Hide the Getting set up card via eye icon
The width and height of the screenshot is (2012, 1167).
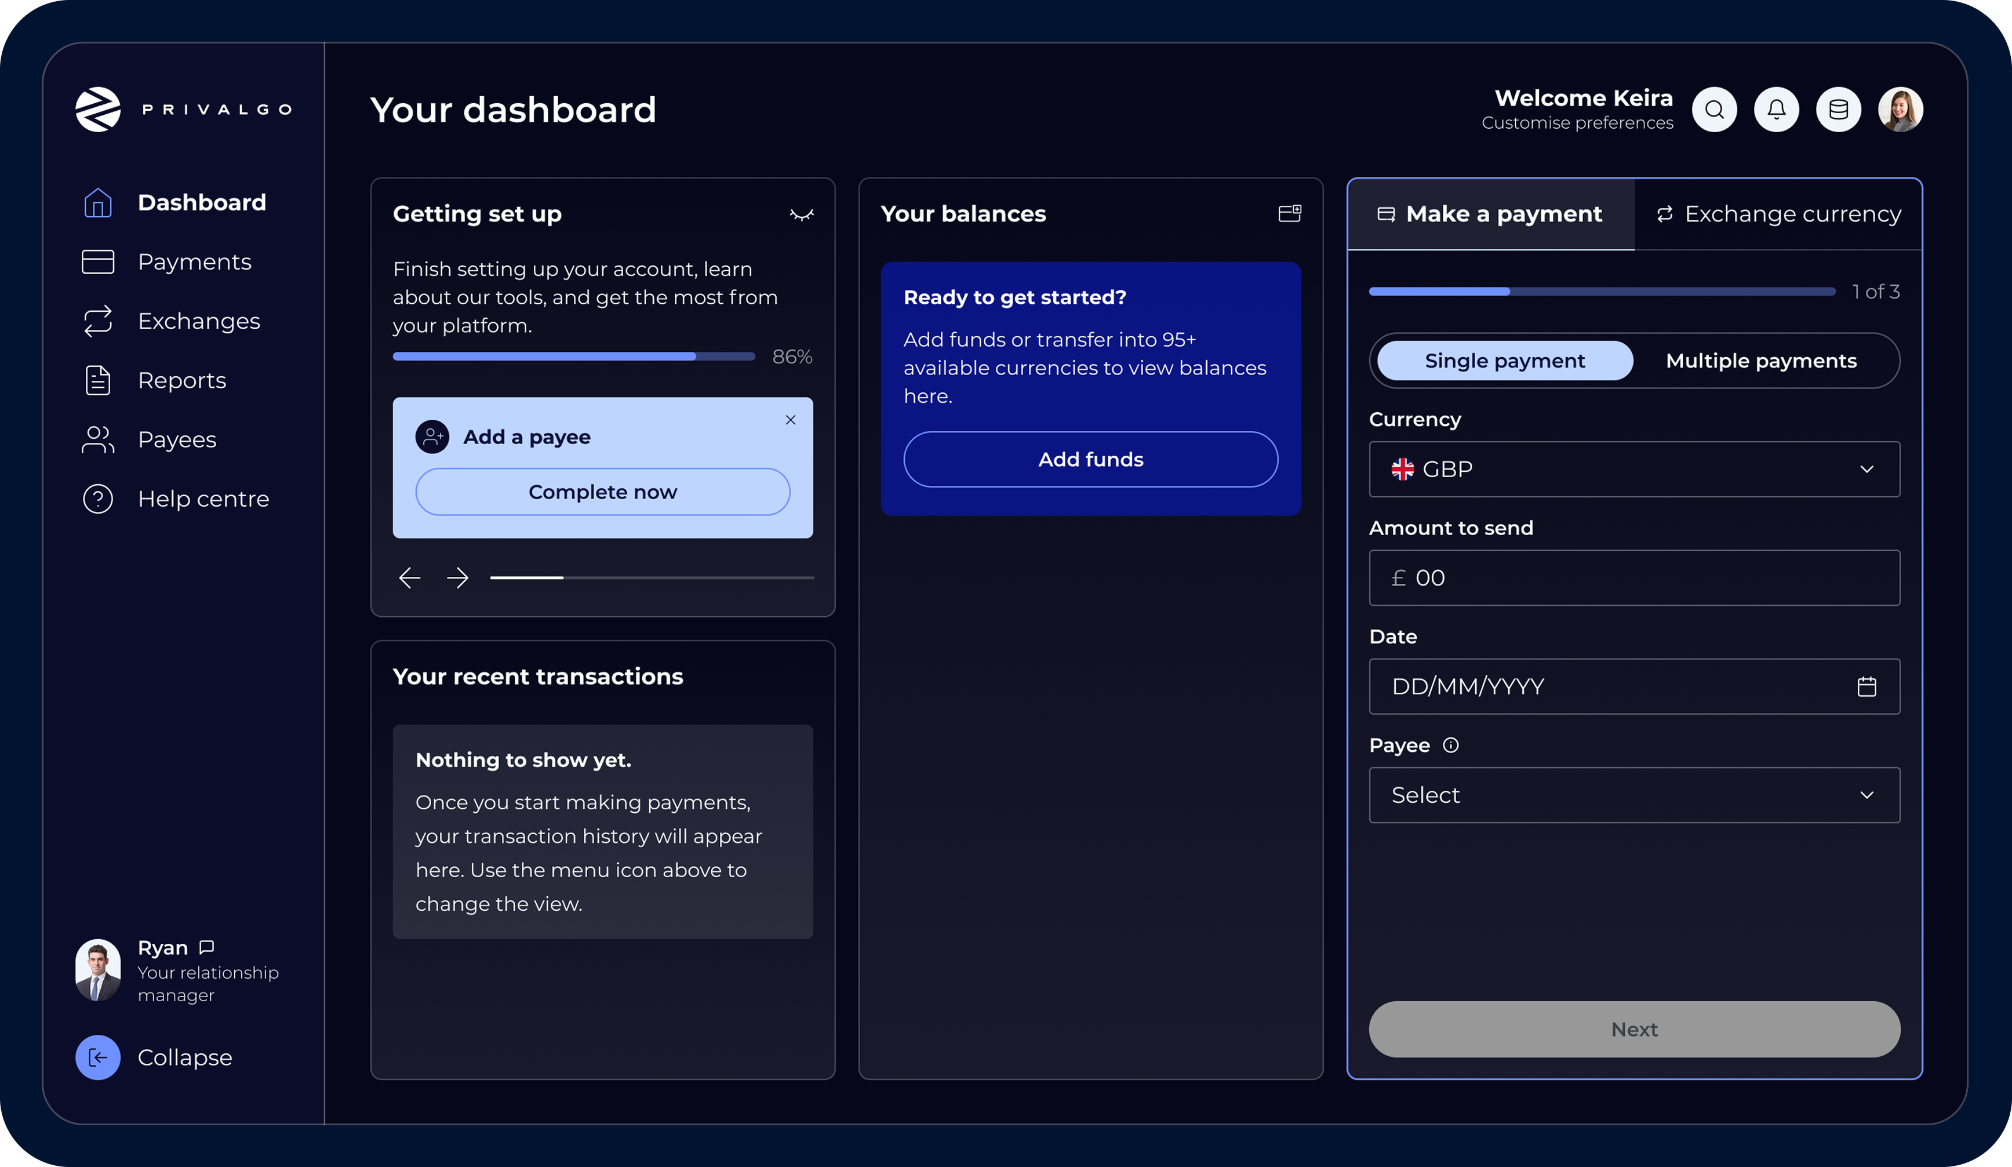click(x=802, y=214)
